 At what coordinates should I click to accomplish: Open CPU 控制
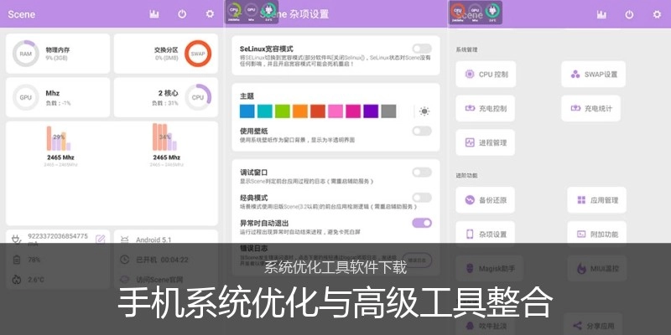point(486,75)
